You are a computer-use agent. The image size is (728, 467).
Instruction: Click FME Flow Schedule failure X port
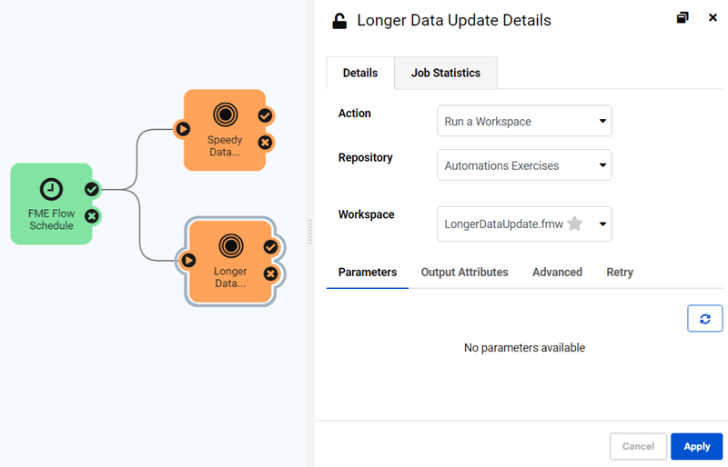[92, 216]
